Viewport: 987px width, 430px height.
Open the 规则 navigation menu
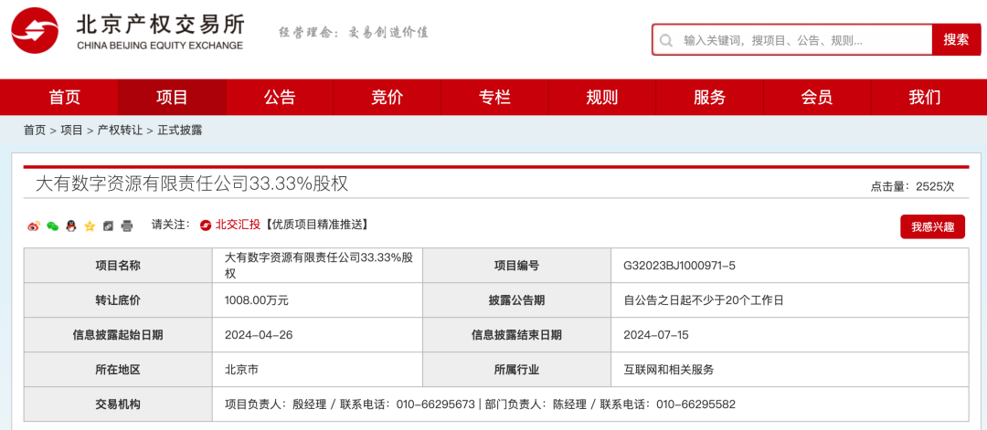click(x=601, y=98)
